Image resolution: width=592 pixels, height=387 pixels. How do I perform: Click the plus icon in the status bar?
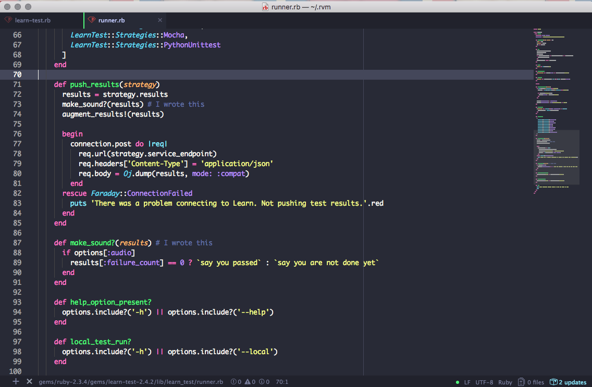(x=16, y=382)
